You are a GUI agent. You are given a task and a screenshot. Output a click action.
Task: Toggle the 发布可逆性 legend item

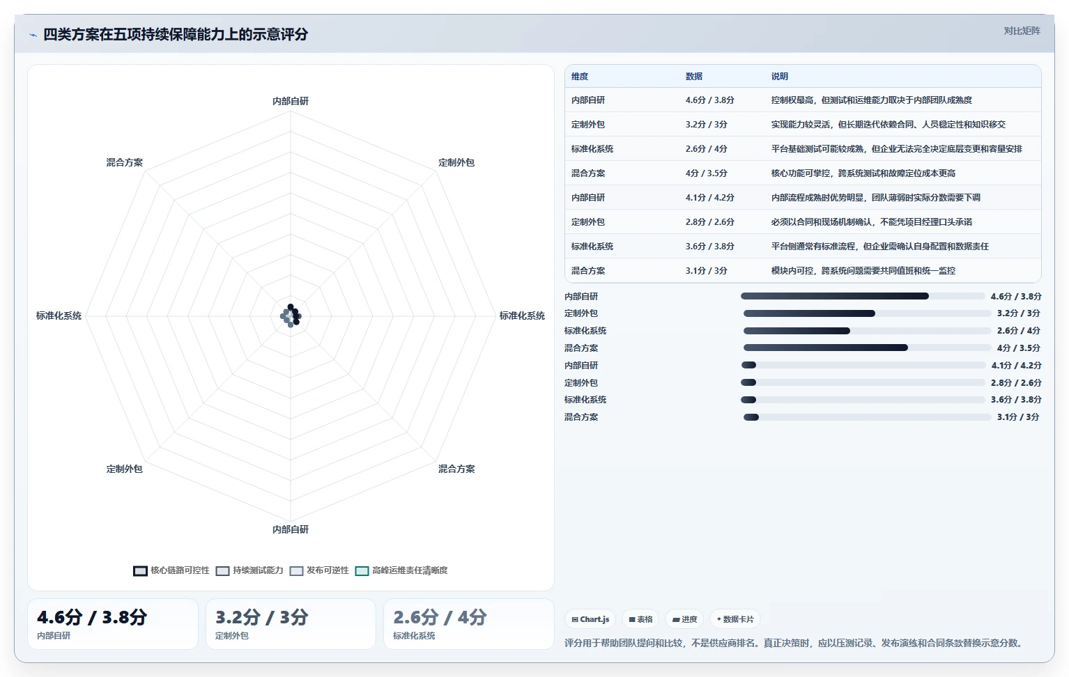(319, 570)
